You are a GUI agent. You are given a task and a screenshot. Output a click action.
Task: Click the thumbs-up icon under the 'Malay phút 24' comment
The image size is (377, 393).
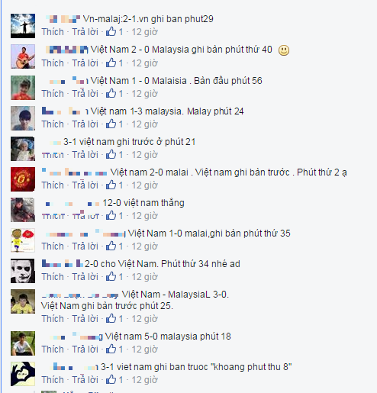pos(111,124)
